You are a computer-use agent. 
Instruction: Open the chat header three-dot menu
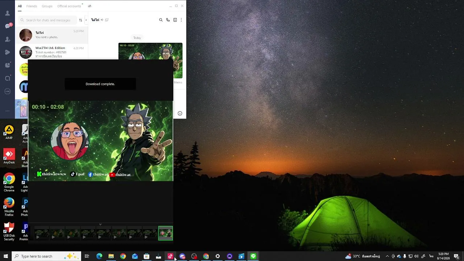[181, 20]
